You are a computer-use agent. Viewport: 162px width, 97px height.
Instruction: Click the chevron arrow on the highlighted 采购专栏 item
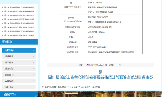pyautogui.click(x=33, y=50)
